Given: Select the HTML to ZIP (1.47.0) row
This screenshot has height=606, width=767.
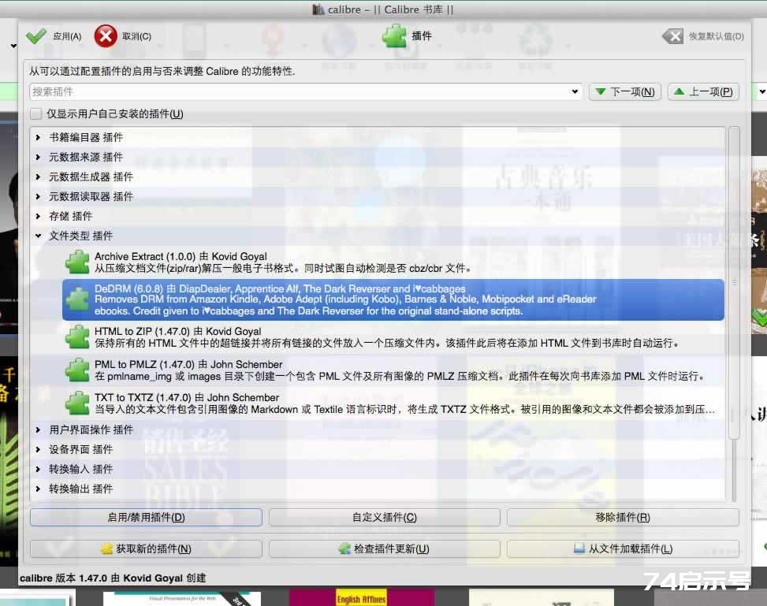Looking at the screenshot, I should (393, 337).
